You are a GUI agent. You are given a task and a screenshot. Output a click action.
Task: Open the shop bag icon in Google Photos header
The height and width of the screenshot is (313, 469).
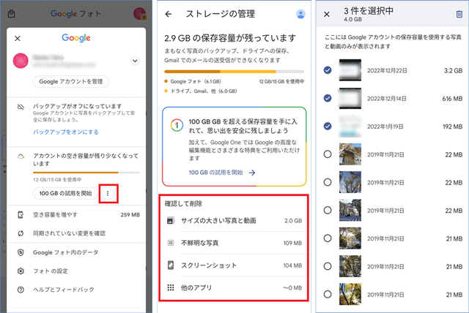click(12, 14)
